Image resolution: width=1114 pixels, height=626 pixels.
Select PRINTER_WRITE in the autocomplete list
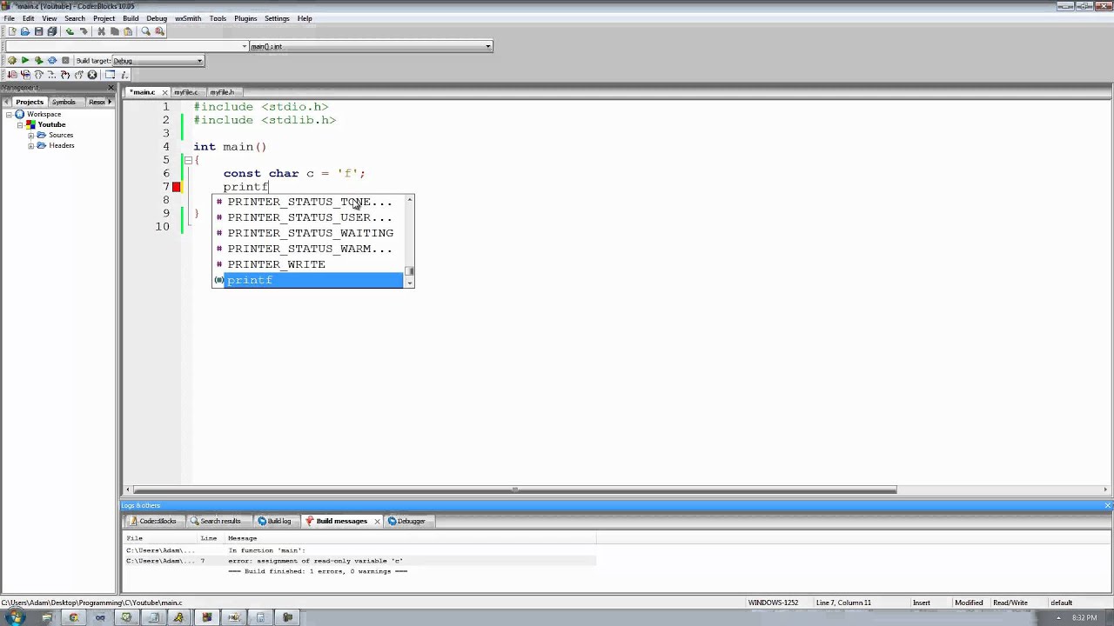tap(308, 264)
